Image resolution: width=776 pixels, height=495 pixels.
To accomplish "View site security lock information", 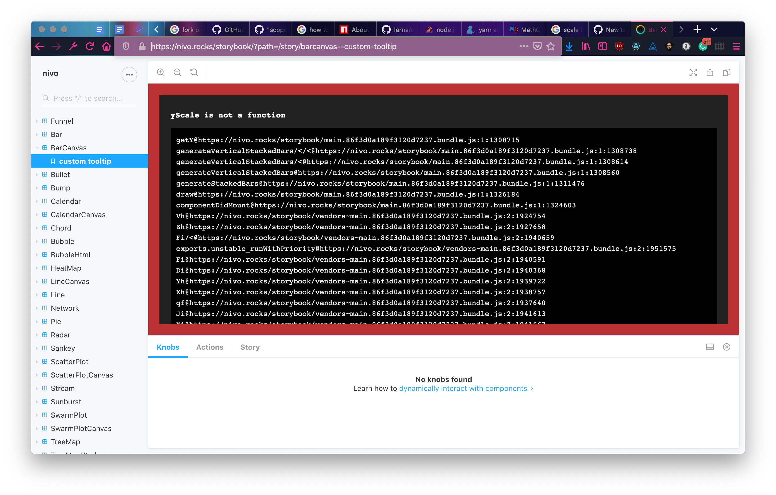I will pos(142,46).
